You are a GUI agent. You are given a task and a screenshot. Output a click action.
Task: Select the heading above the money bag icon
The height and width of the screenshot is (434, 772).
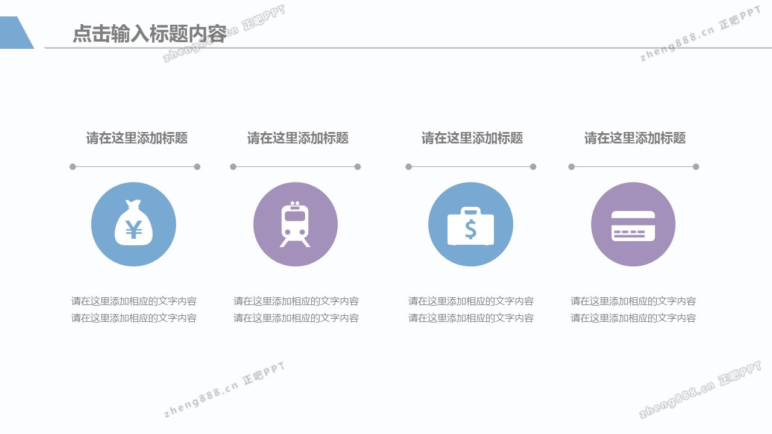(137, 138)
